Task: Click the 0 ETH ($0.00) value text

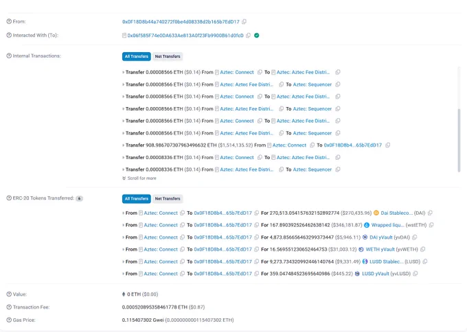Action: tap(142, 294)
